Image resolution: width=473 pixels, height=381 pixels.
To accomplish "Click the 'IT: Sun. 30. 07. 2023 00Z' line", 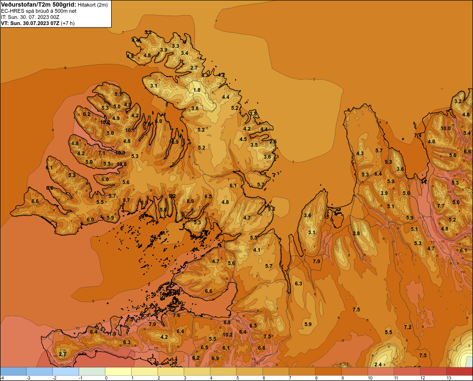I will pyautogui.click(x=30, y=17).
